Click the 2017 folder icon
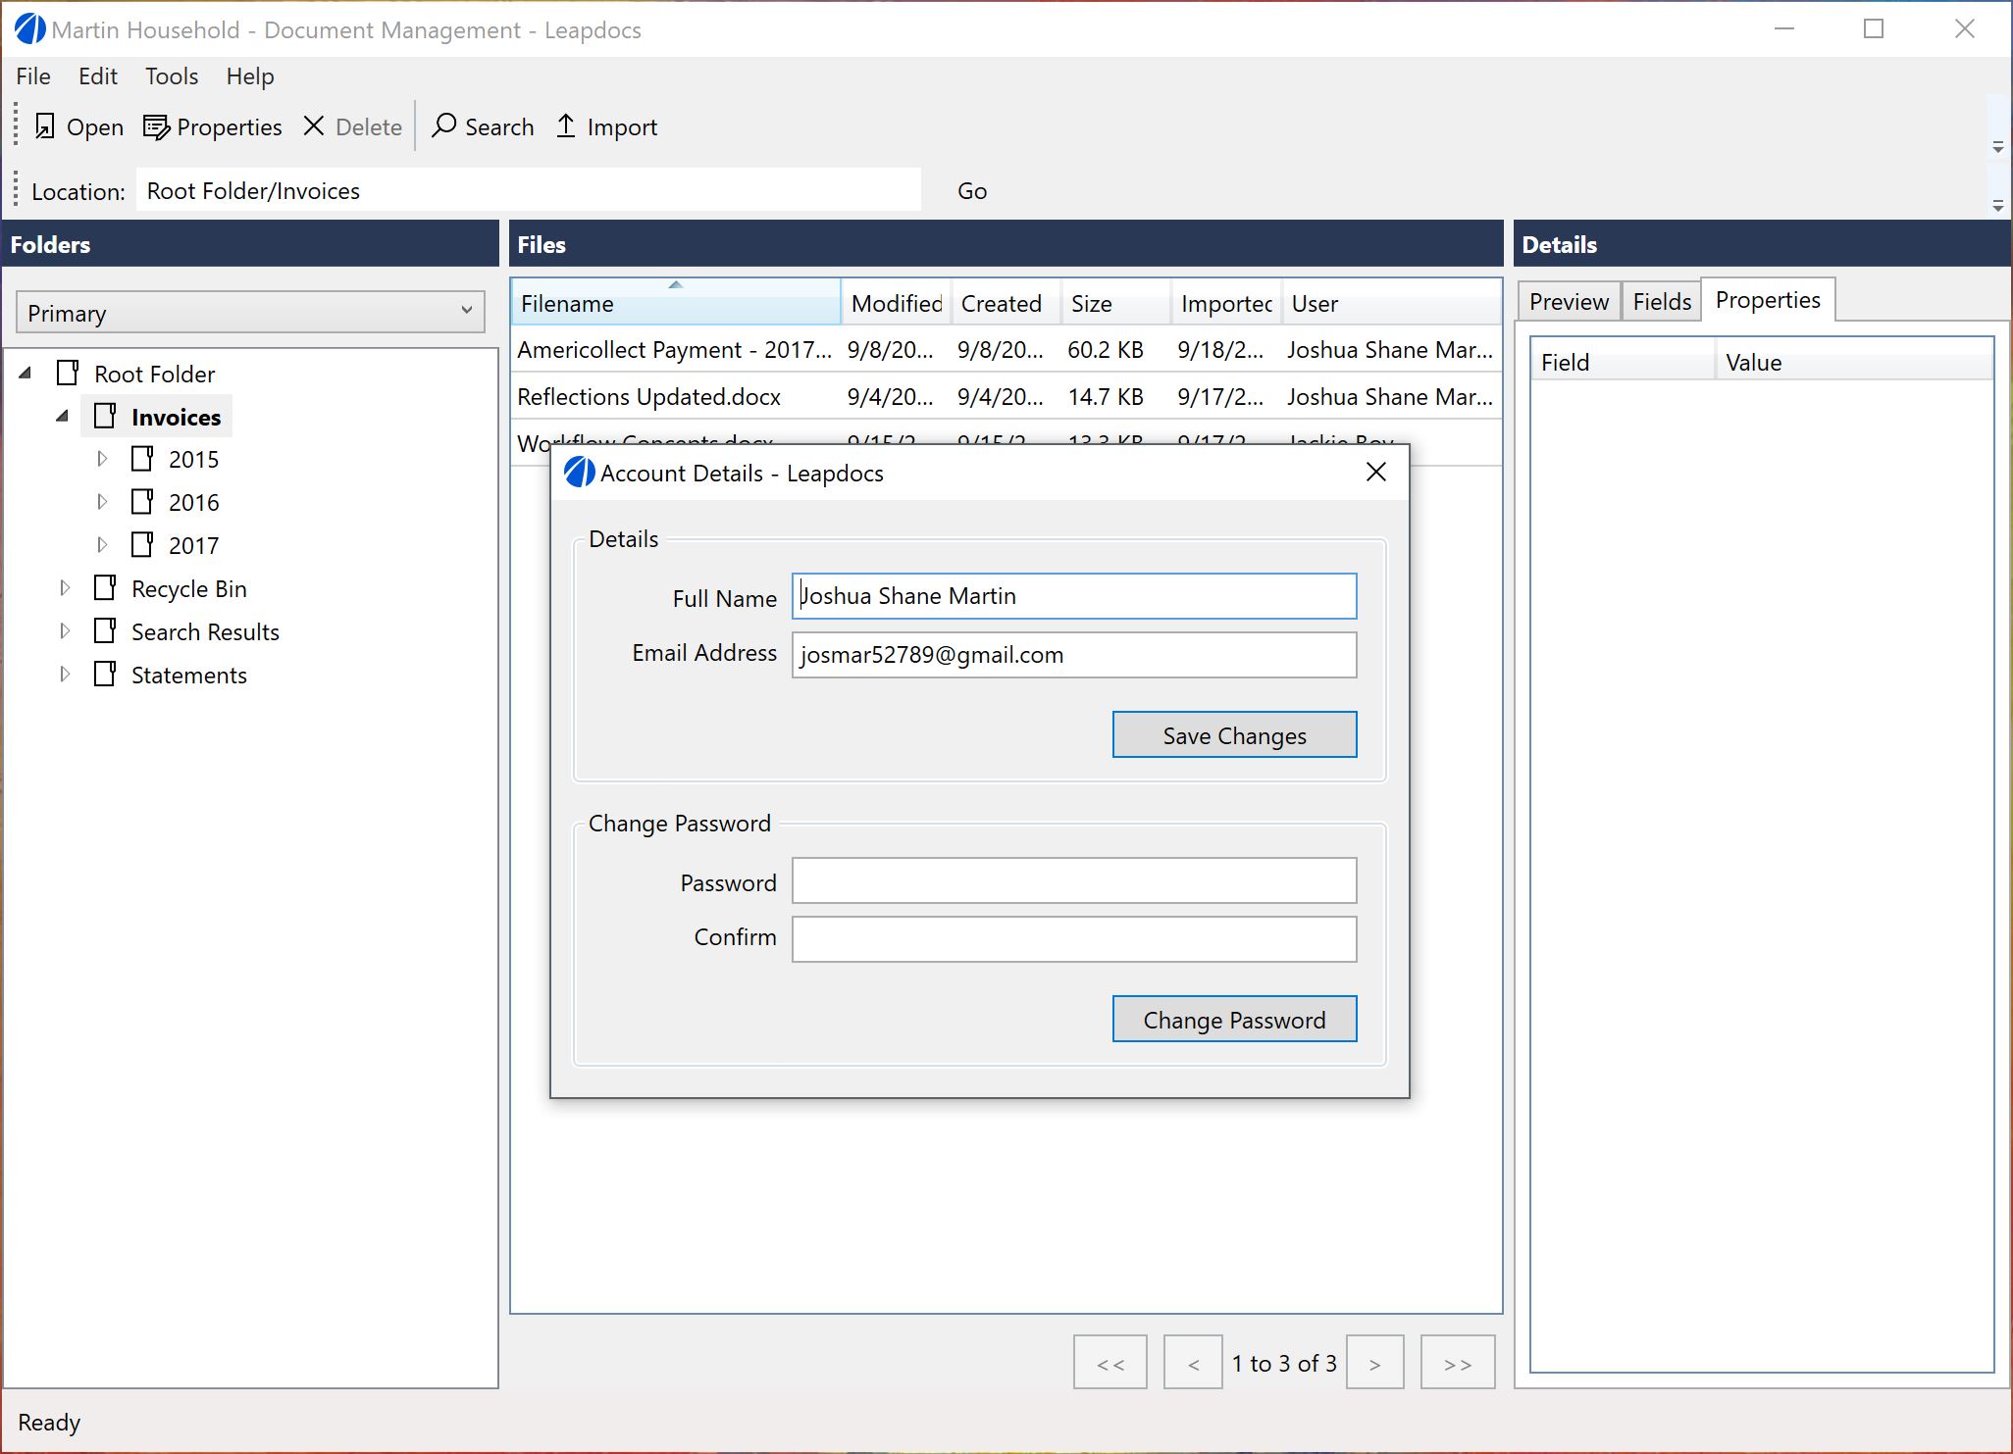Viewport: 2013px width, 1454px height. pyautogui.click(x=142, y=545)
